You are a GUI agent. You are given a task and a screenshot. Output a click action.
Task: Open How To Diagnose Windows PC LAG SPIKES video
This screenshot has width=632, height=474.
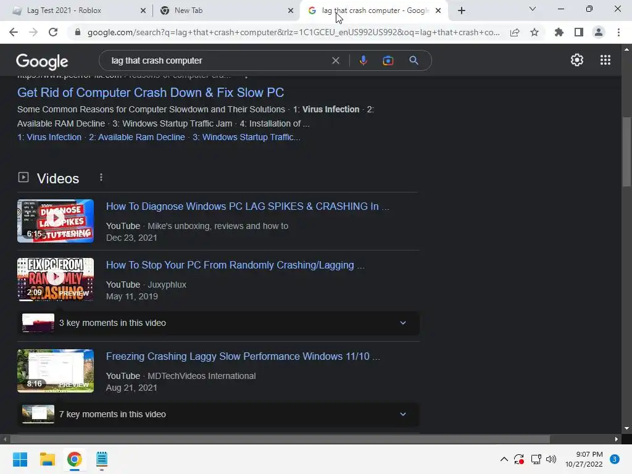[x=247, y=206]
